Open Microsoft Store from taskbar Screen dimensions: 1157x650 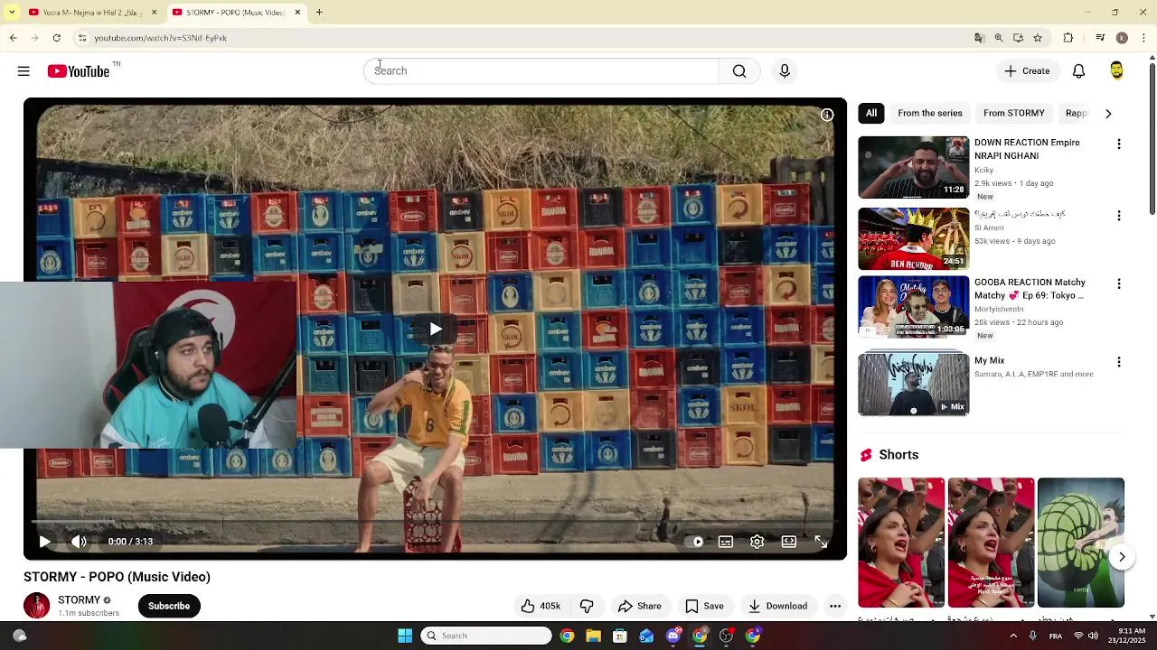619,636
